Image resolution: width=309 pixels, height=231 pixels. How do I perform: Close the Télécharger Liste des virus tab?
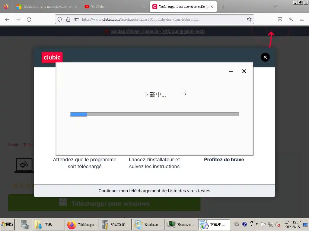(212, 7)
